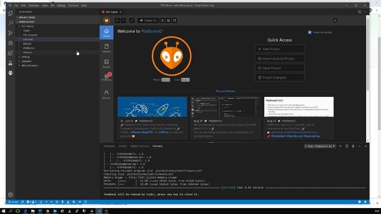Open the Debug view in activity bar

coord(11,43)
